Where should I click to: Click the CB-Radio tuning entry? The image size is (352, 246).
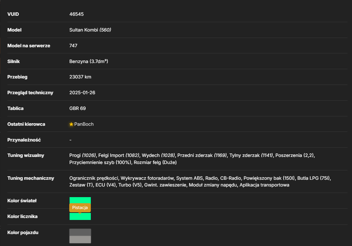click(x=231, y=178)
